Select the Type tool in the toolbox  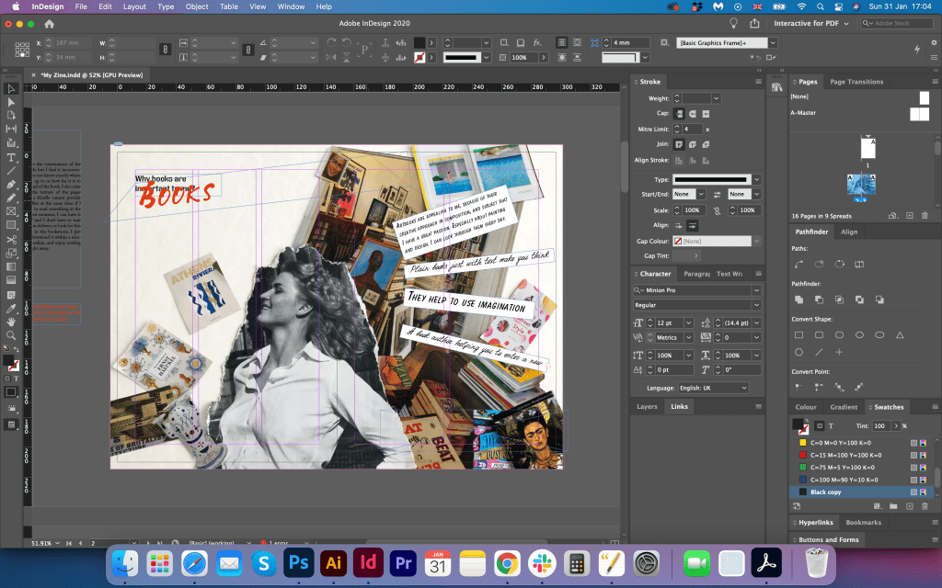11,156
